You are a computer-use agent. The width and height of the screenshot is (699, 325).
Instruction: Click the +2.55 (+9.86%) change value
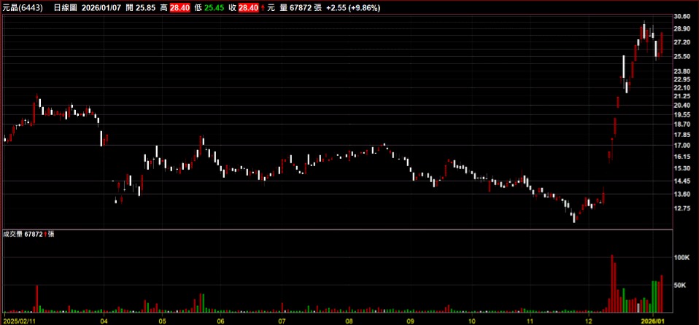353,7
